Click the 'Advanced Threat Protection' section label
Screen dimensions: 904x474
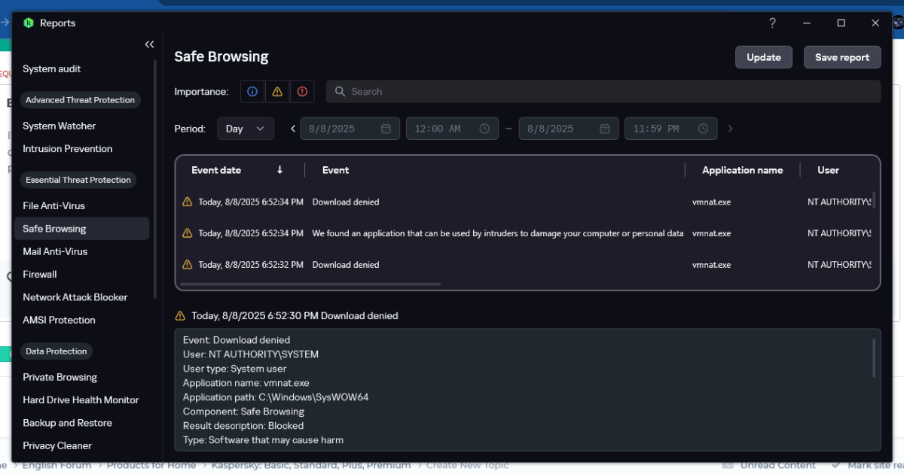point(80,100)
